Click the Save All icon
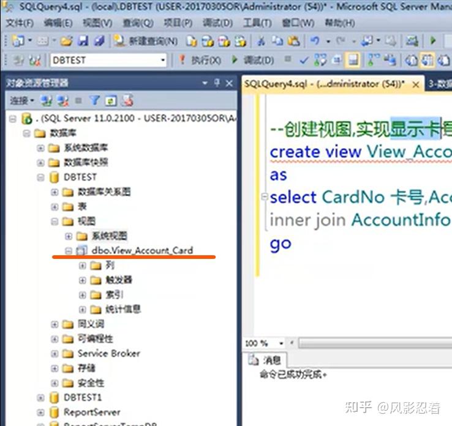 pyautogui.click(x=99, y=41)
